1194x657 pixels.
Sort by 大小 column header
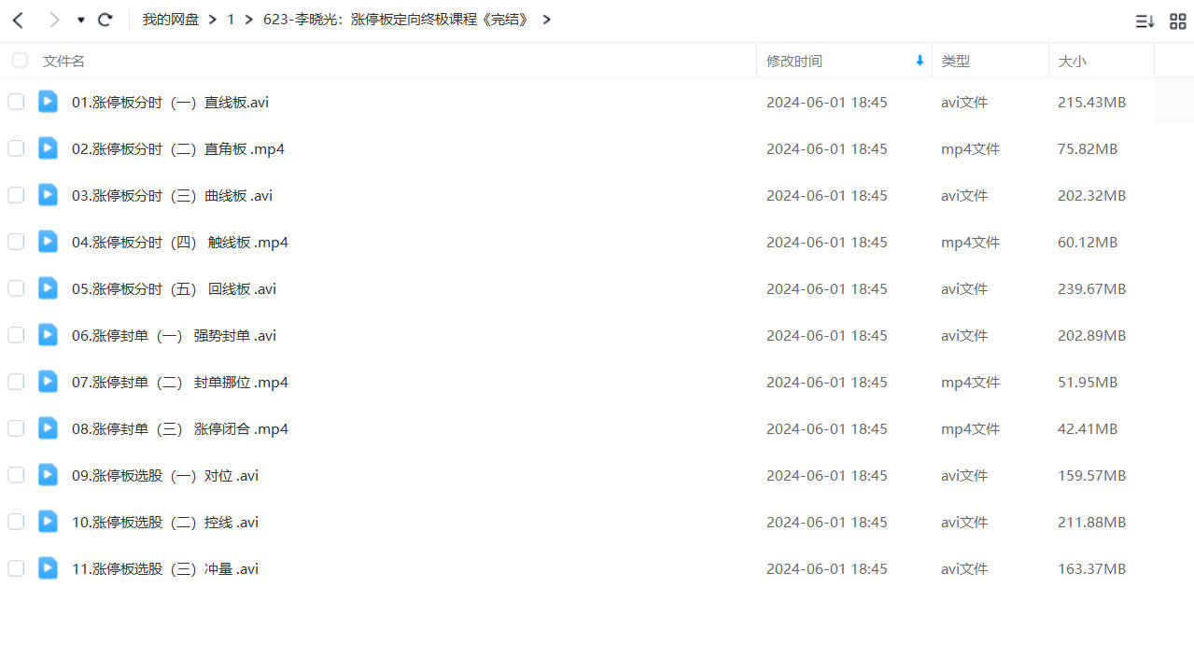point(1072,61)
